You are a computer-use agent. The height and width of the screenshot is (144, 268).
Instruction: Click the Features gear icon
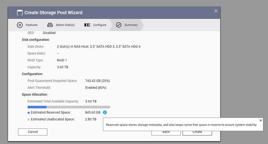pos(20,25)
